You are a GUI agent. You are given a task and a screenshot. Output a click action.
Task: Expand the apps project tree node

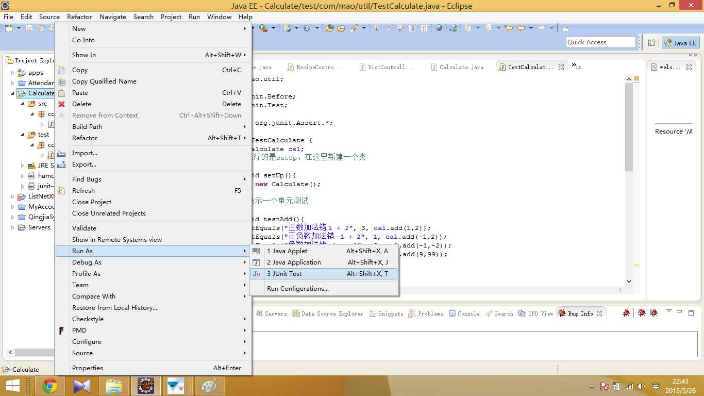coord(13,73)
